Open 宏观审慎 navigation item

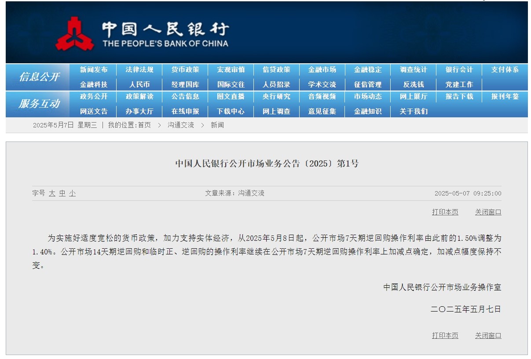(231, 70)
